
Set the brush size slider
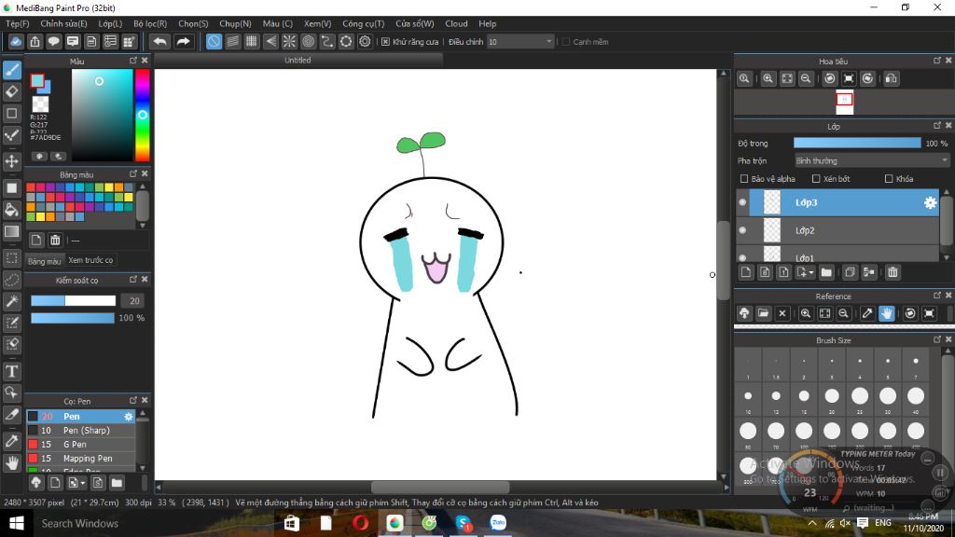73,301
